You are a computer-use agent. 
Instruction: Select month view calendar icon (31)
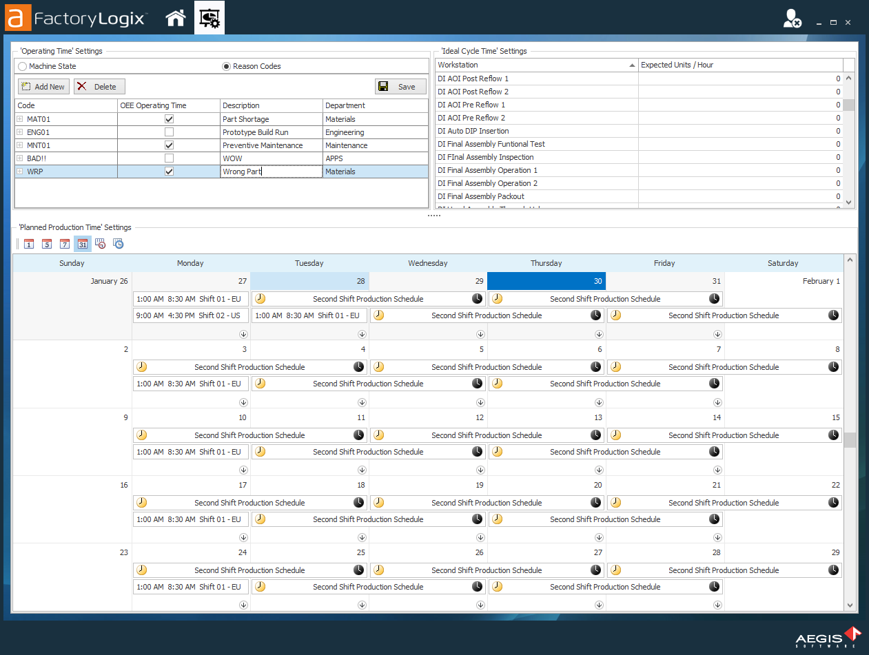(83, 244)
